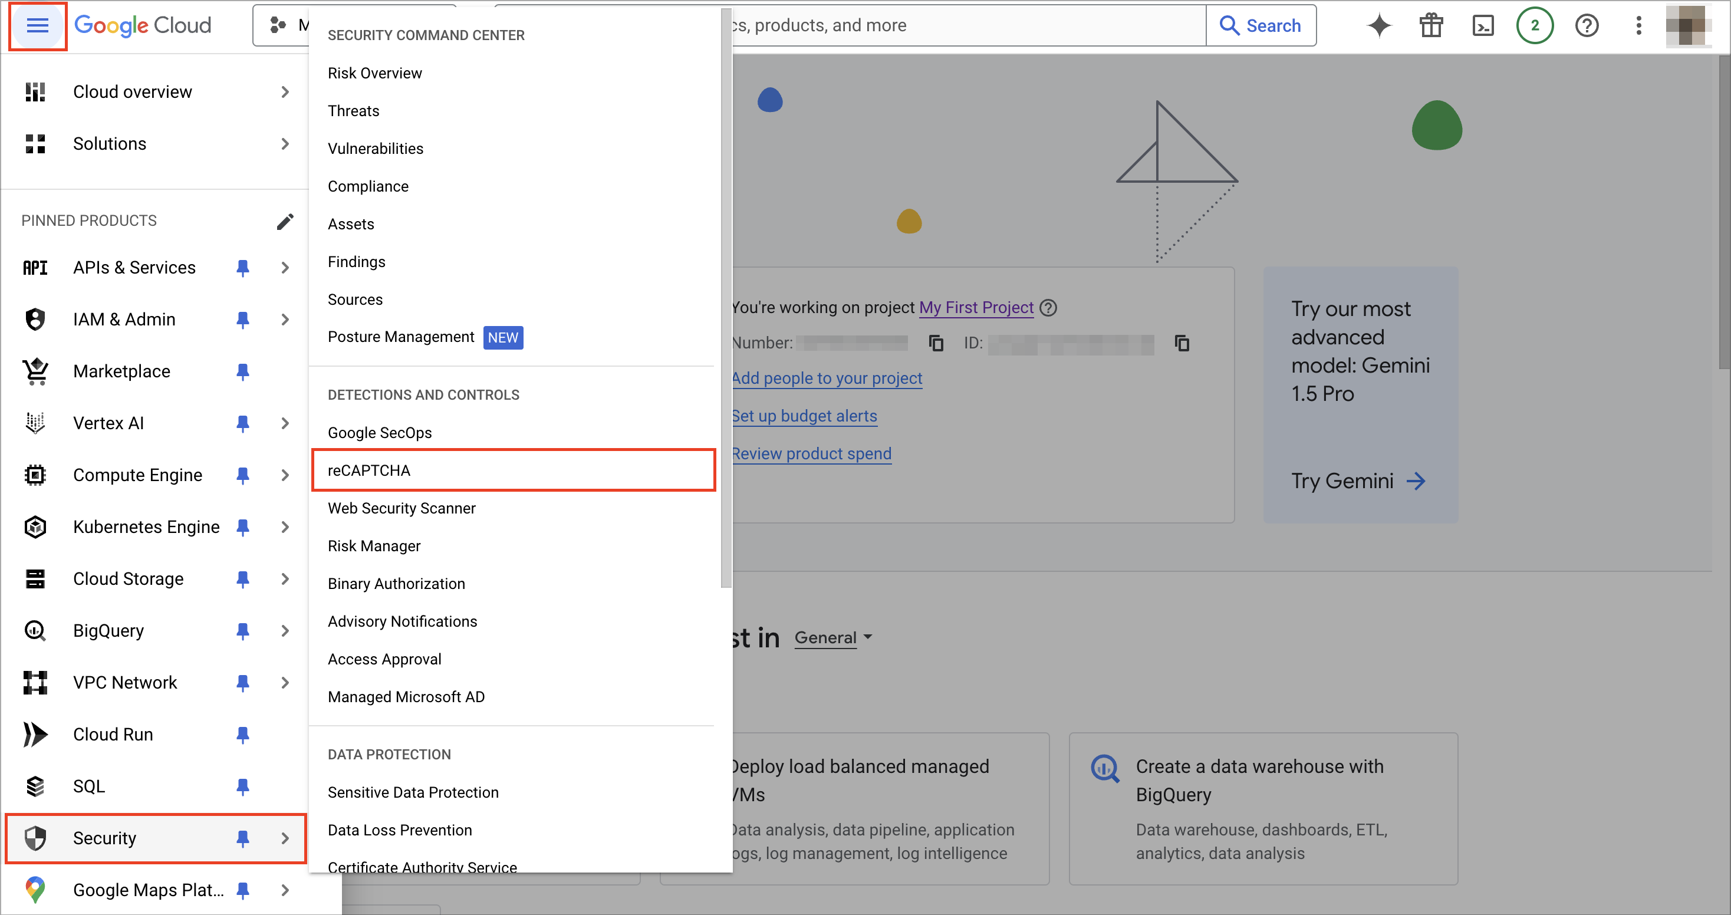Unpin APIs & Services from pinned products

(242, 268)
